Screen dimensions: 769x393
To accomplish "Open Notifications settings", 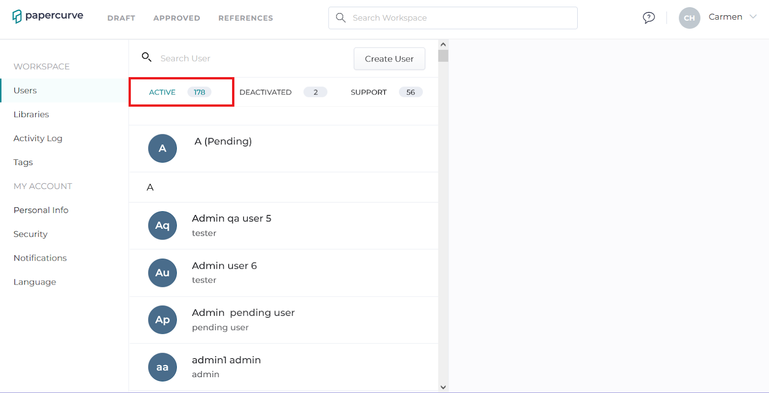I will (x=40, y=258).
